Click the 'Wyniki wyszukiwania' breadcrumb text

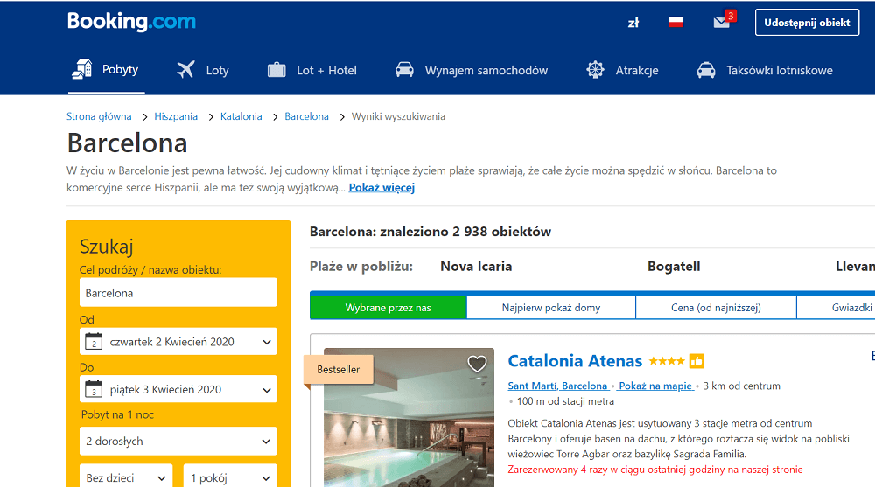pos(398,116)
